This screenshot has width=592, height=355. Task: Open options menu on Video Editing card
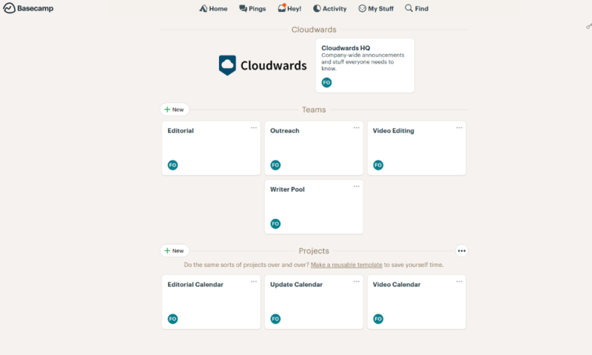click(459, 128)
